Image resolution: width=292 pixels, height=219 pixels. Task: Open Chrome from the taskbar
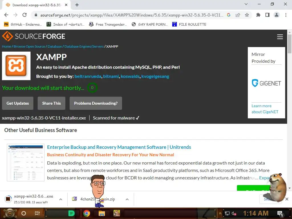pyautogui.click(x=87, y=213)
